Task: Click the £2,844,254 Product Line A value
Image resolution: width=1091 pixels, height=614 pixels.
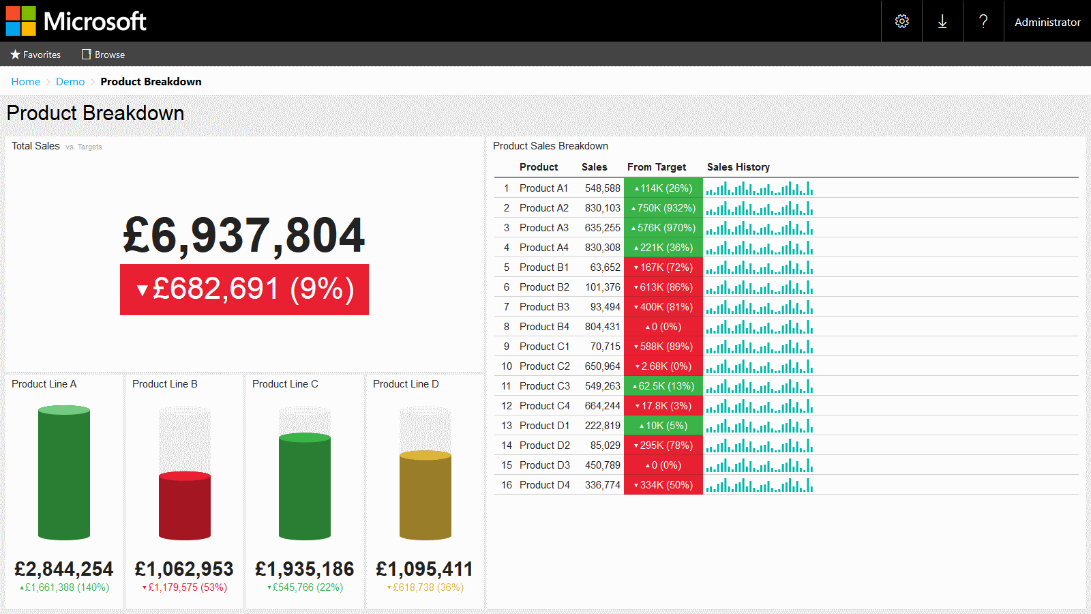Action: pyautogui.click(x=64, y=569)
